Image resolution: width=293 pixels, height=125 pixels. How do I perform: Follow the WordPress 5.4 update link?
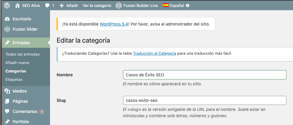pos(114,24)
